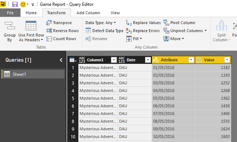
Task: Click the Replace Values icon
Action: (129, 23)
